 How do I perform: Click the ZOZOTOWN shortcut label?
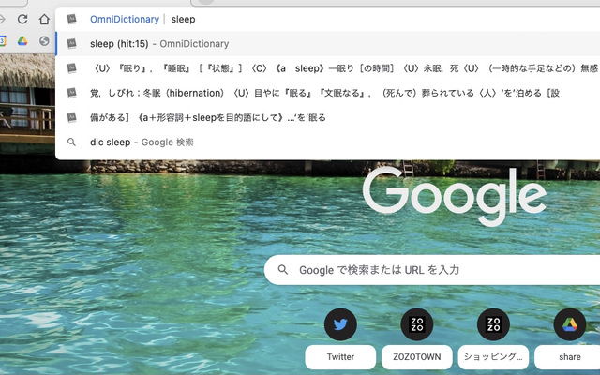tap(416, 356)
